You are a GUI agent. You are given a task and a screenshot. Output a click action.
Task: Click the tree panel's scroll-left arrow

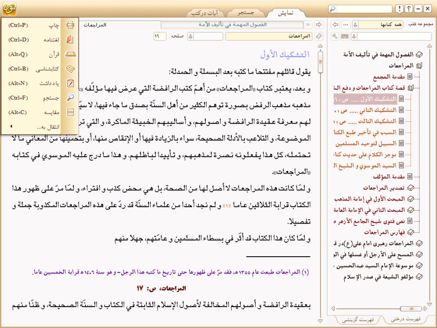[x=333, y=309]
